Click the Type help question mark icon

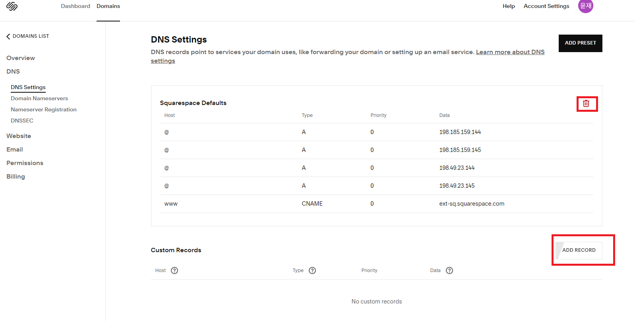[x=312, y=270]
